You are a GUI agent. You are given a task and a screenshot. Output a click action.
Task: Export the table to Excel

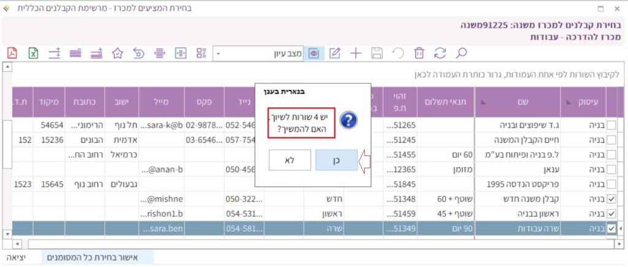pyautogui.click(x=34, y=53)
